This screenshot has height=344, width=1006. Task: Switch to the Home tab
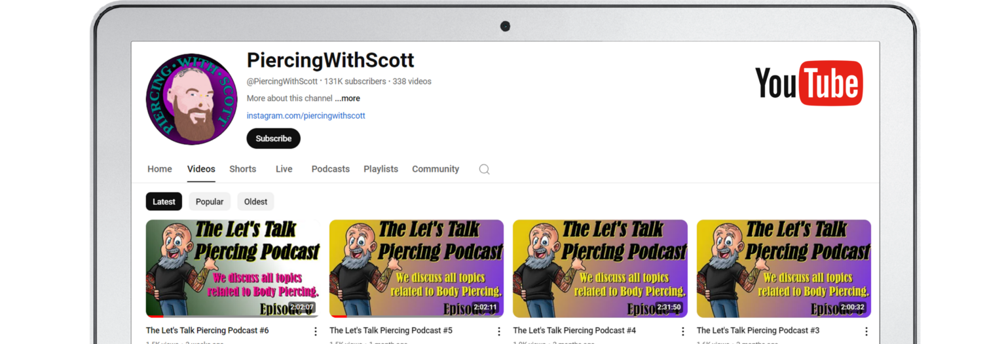[x=160, y=169]
